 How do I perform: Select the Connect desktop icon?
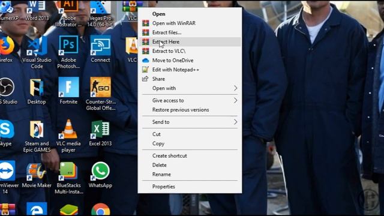pyautogui.click(x=100, y=49)
